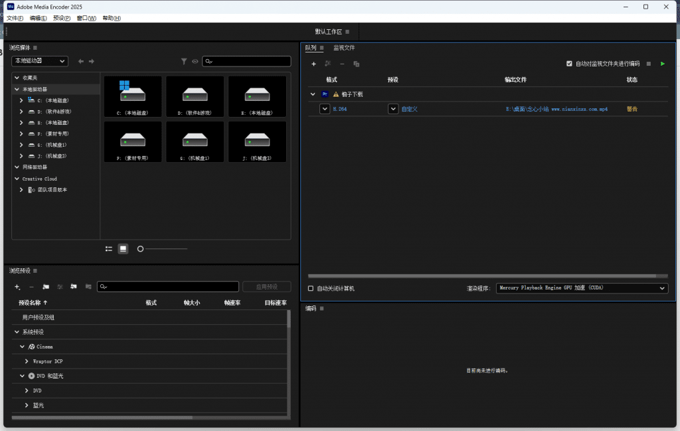Toggle the eye view-file-types icon in media browser

pyautogui.click(x=195, y=61)
